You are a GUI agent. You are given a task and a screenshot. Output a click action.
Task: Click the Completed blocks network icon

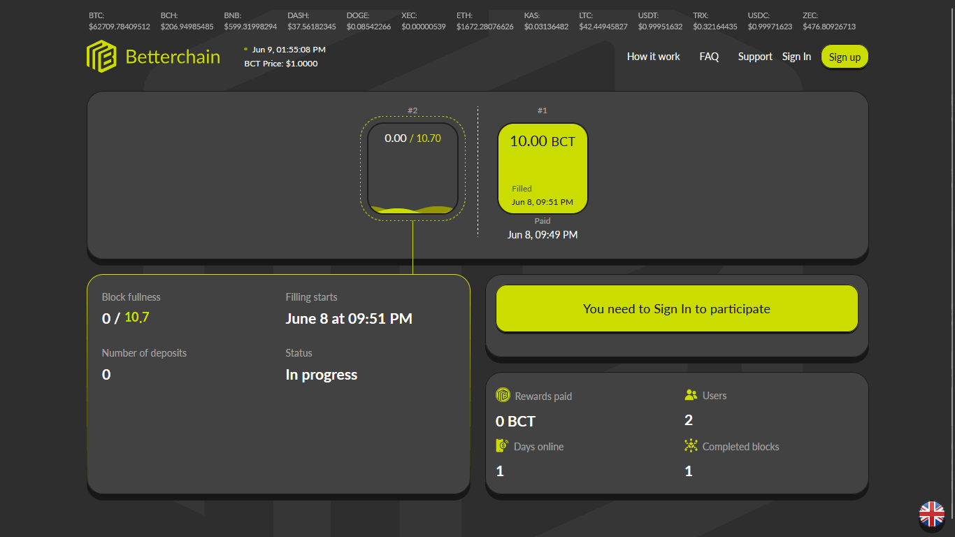point(691,446)
